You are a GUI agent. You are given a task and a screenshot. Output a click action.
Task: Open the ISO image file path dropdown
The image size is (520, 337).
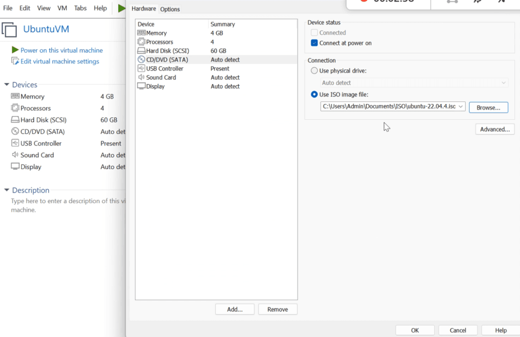[x=461, y=107]
